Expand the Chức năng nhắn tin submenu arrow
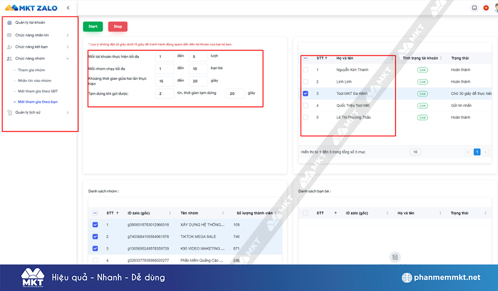This screenshot has height=291, width=498. (68, 35)
